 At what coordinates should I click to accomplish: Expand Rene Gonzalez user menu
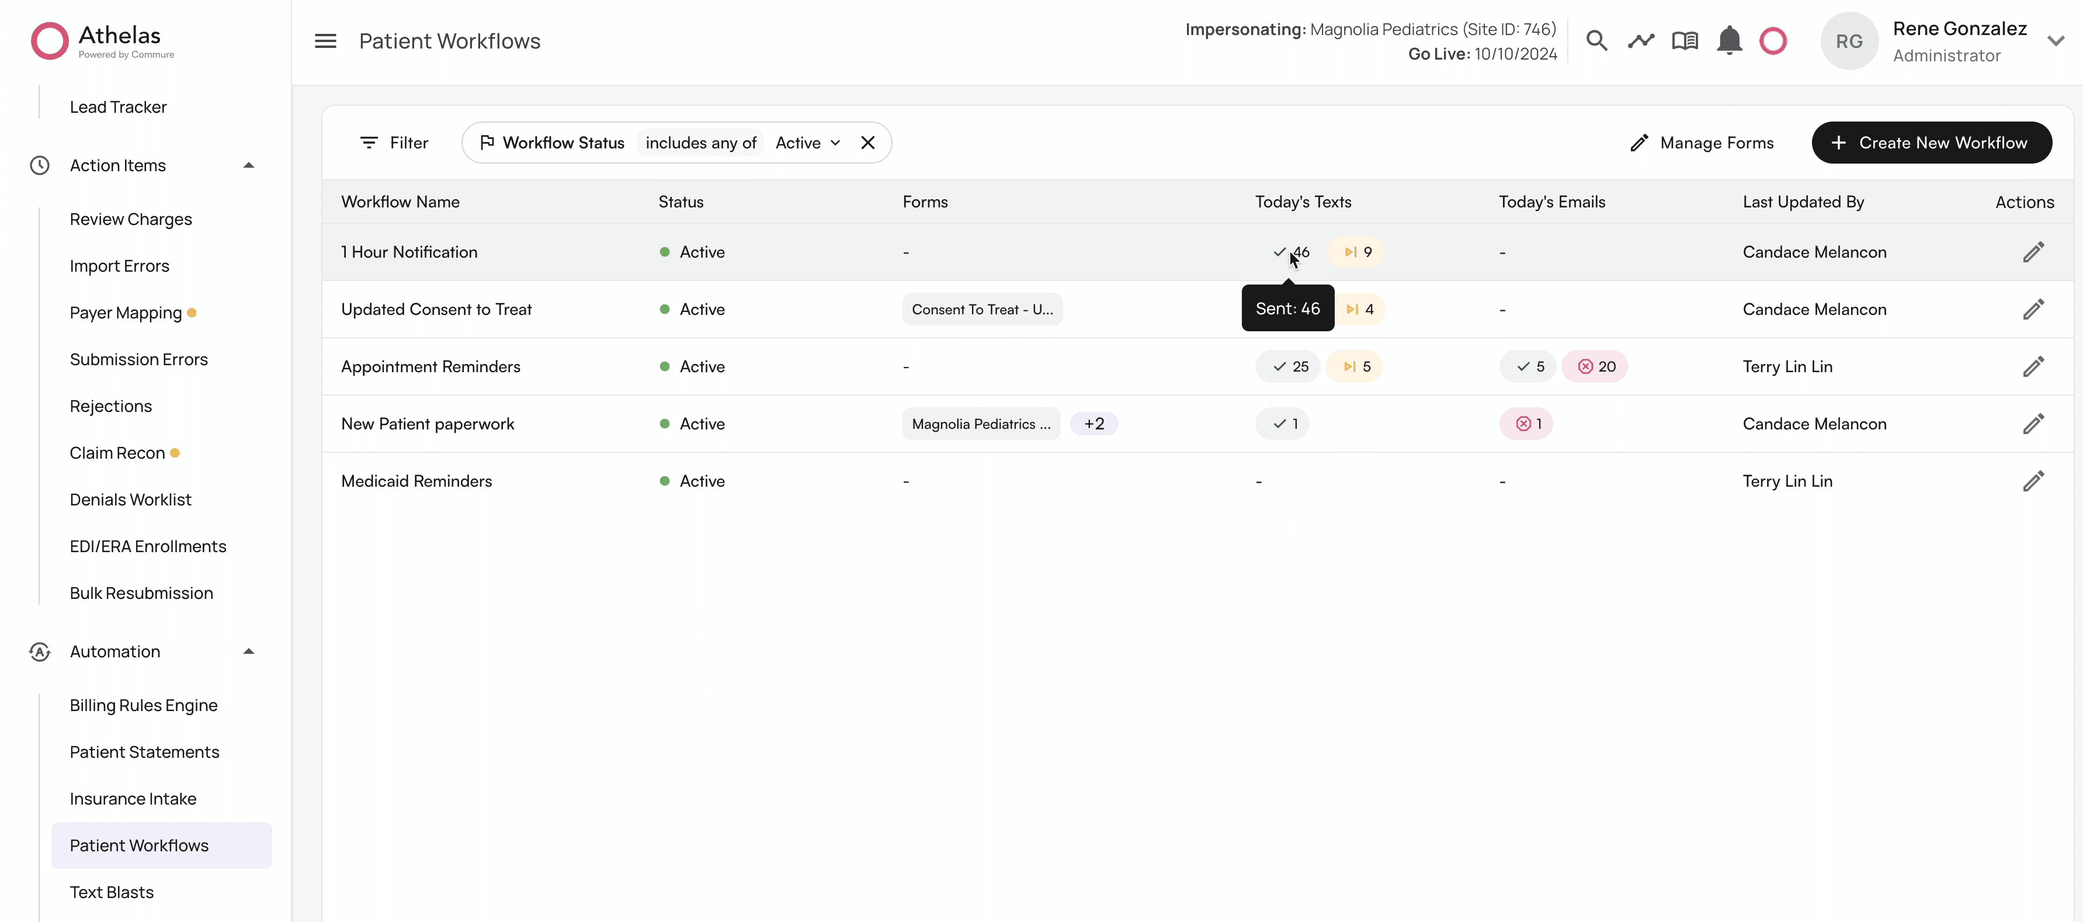coord(2055,40)
